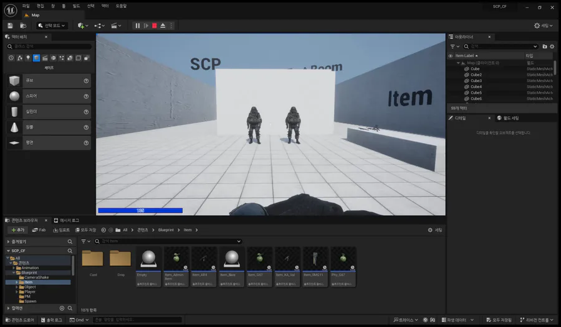Open the 선택 모드 mode dropdown
This screenshot has width=561, height=327.
click(x=52, y=25)
